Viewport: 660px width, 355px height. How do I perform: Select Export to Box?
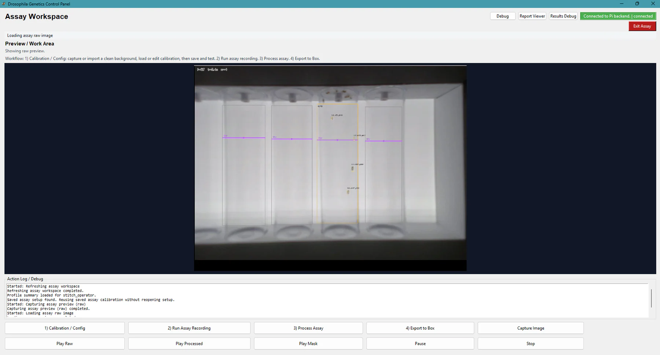[420, 328]
